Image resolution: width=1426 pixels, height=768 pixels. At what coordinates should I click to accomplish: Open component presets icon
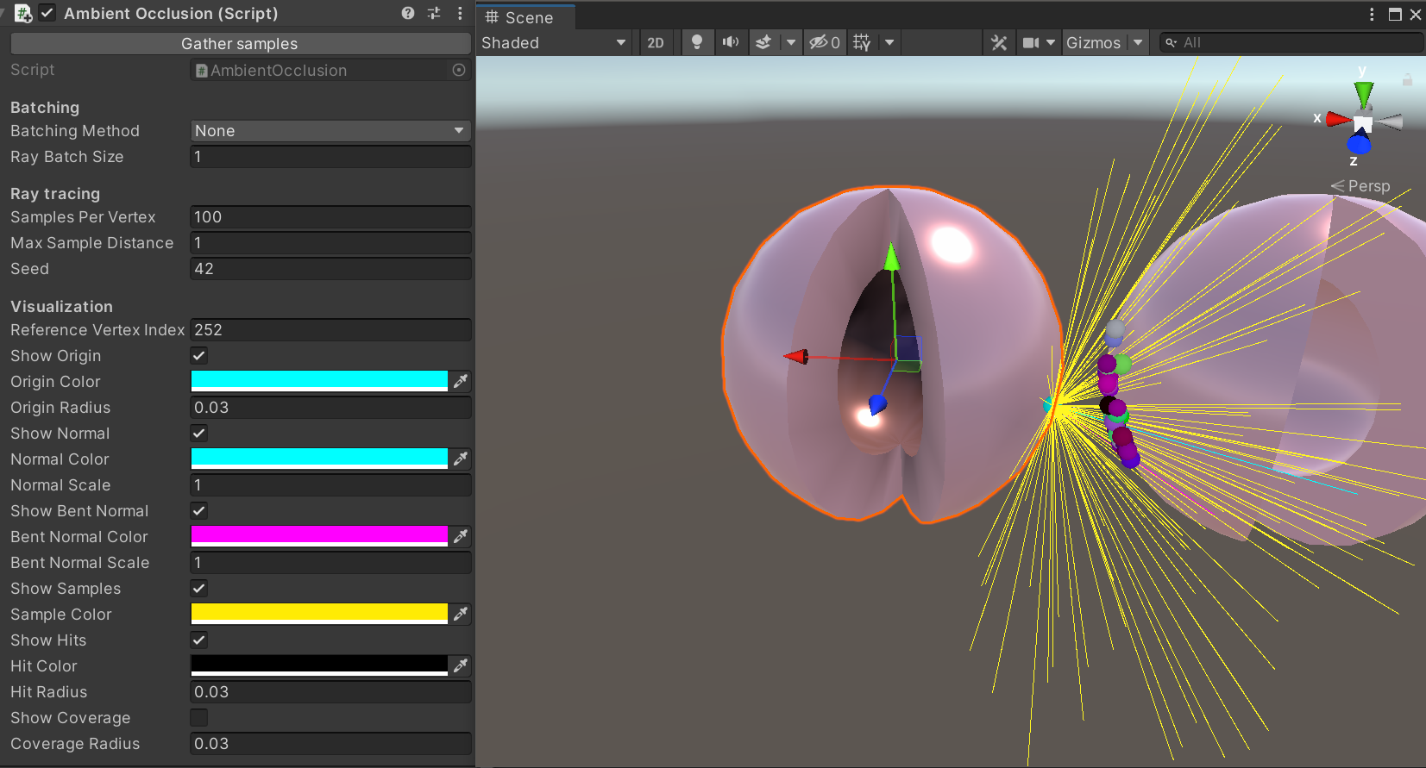click(x=434, y=13)
